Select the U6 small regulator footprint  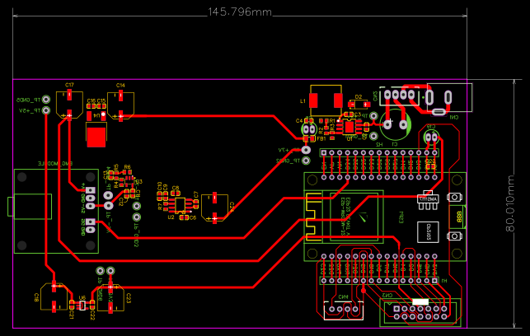coord(82,306)
